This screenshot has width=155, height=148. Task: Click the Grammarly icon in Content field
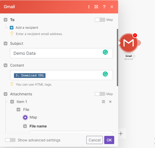[x=105, y=74]
